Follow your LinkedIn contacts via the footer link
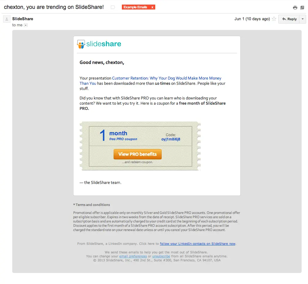Image resolution: width=308 pixels, height=284 pixels. (197, 244)
